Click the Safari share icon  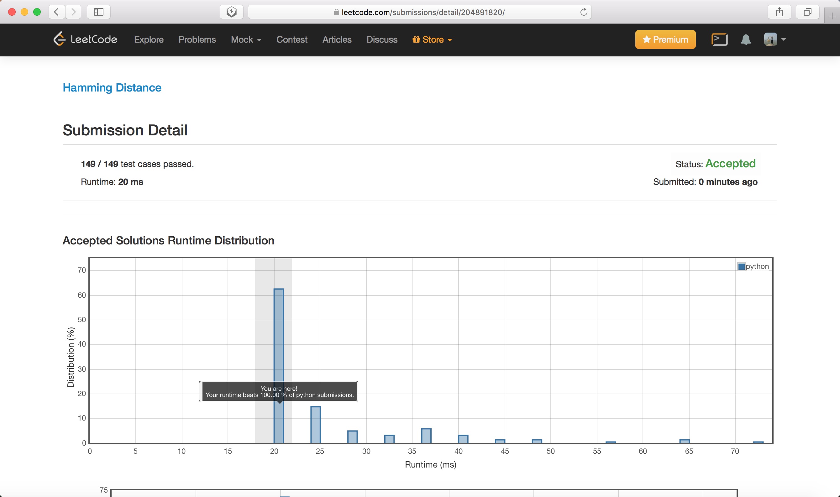coord(780,12)
